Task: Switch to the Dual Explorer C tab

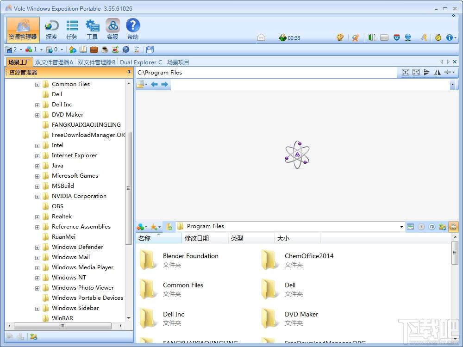Action: [141, 62]
